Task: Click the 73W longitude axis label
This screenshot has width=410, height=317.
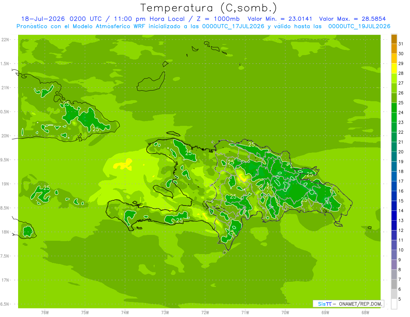Action: pos(165,312)
